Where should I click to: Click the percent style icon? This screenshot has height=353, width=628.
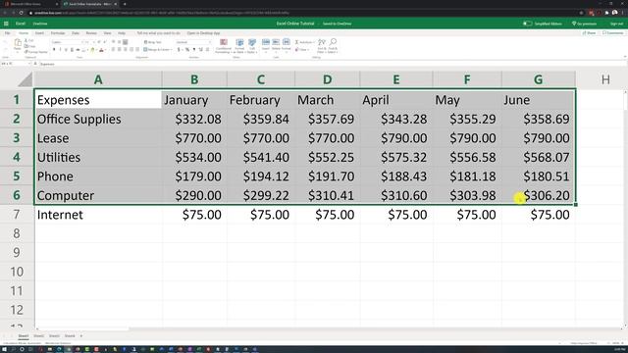pyautogui.click(x=187, y=50)
